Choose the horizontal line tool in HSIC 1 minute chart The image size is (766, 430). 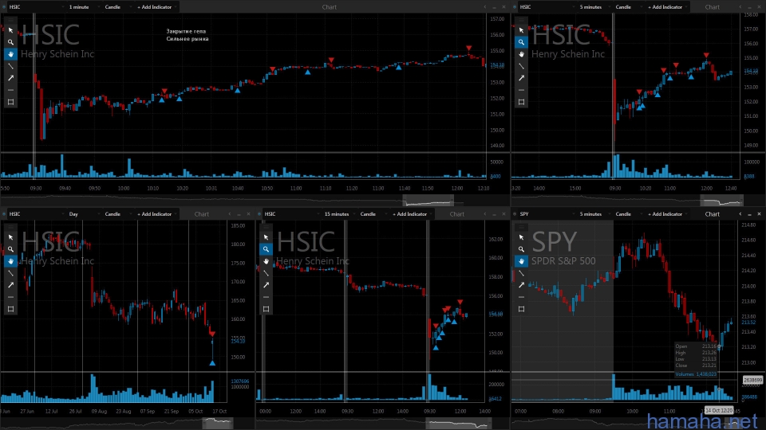(10, 90)
